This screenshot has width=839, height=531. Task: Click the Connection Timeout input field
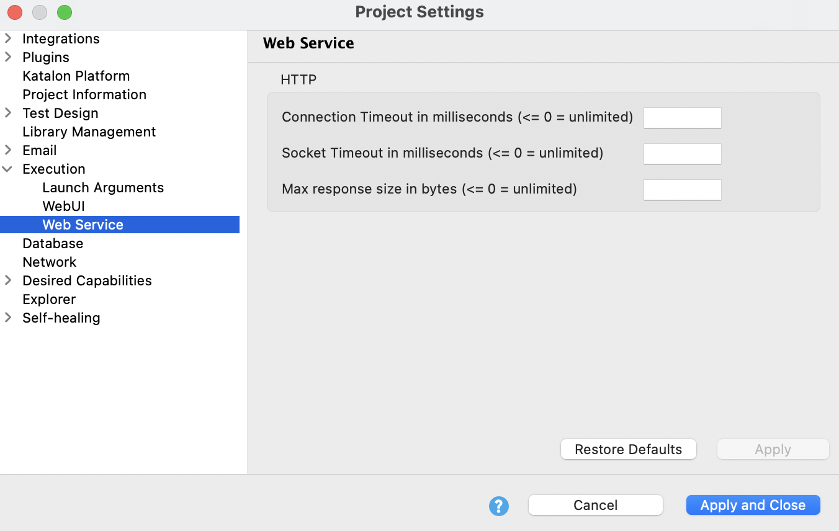click(682, 117)
